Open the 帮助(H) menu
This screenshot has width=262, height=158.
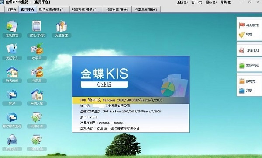pos(226,2)
